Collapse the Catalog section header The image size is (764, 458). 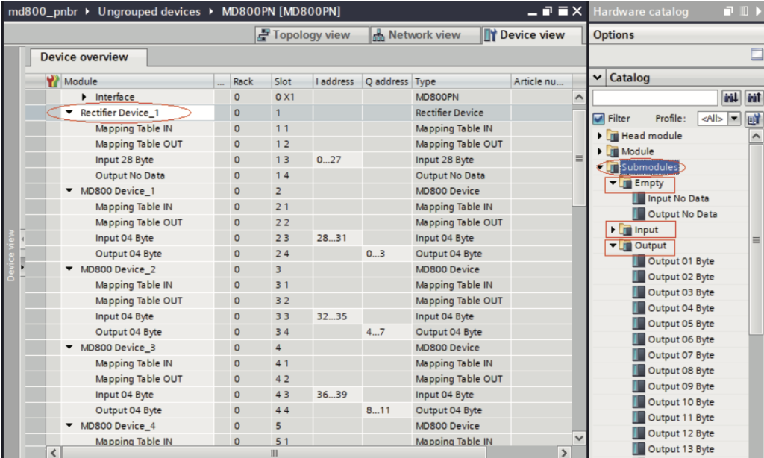(x=598, y=78)
